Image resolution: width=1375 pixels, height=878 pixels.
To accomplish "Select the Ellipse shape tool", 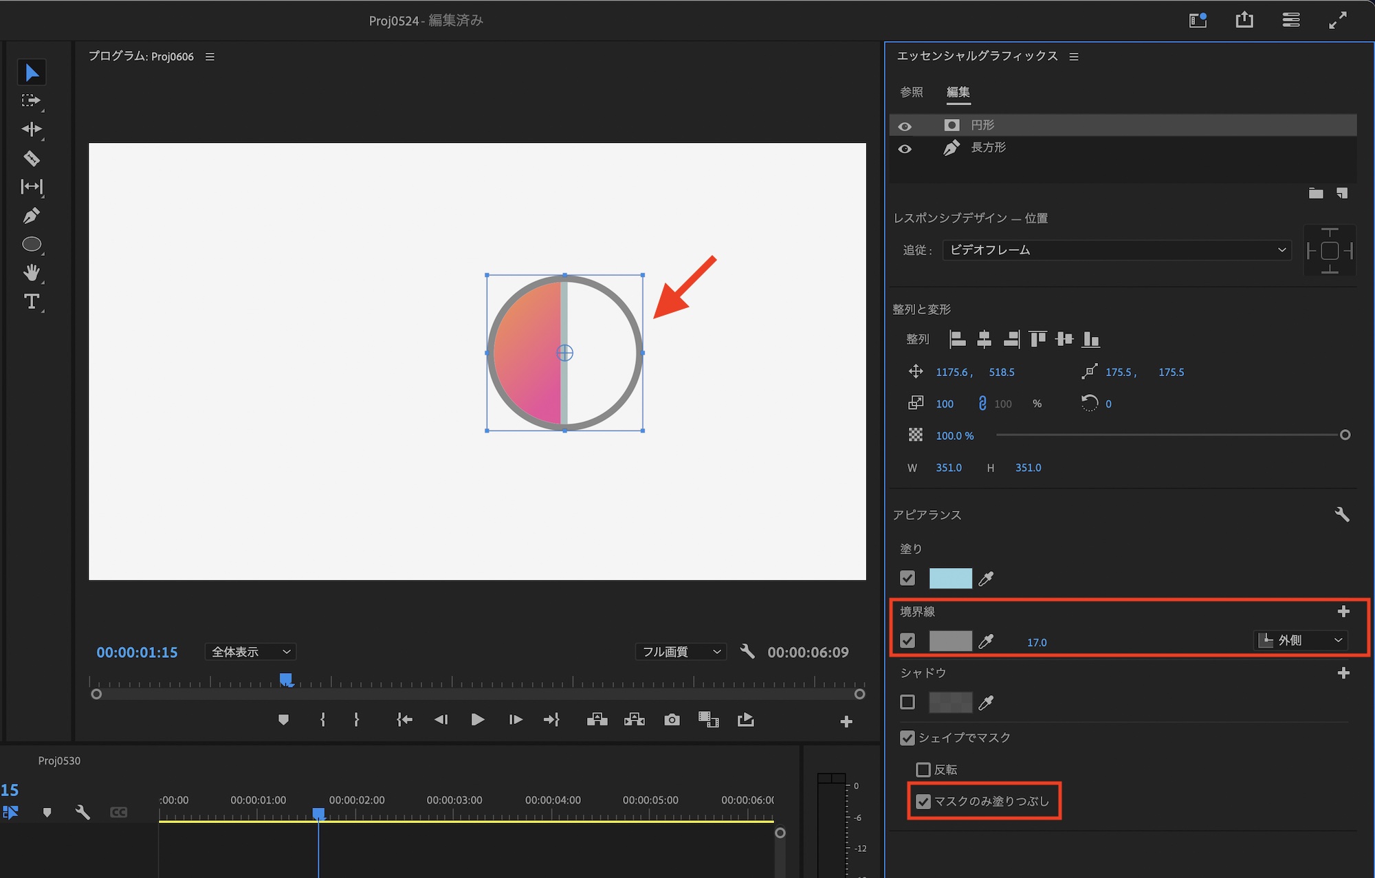I will (x=32, y=244).
